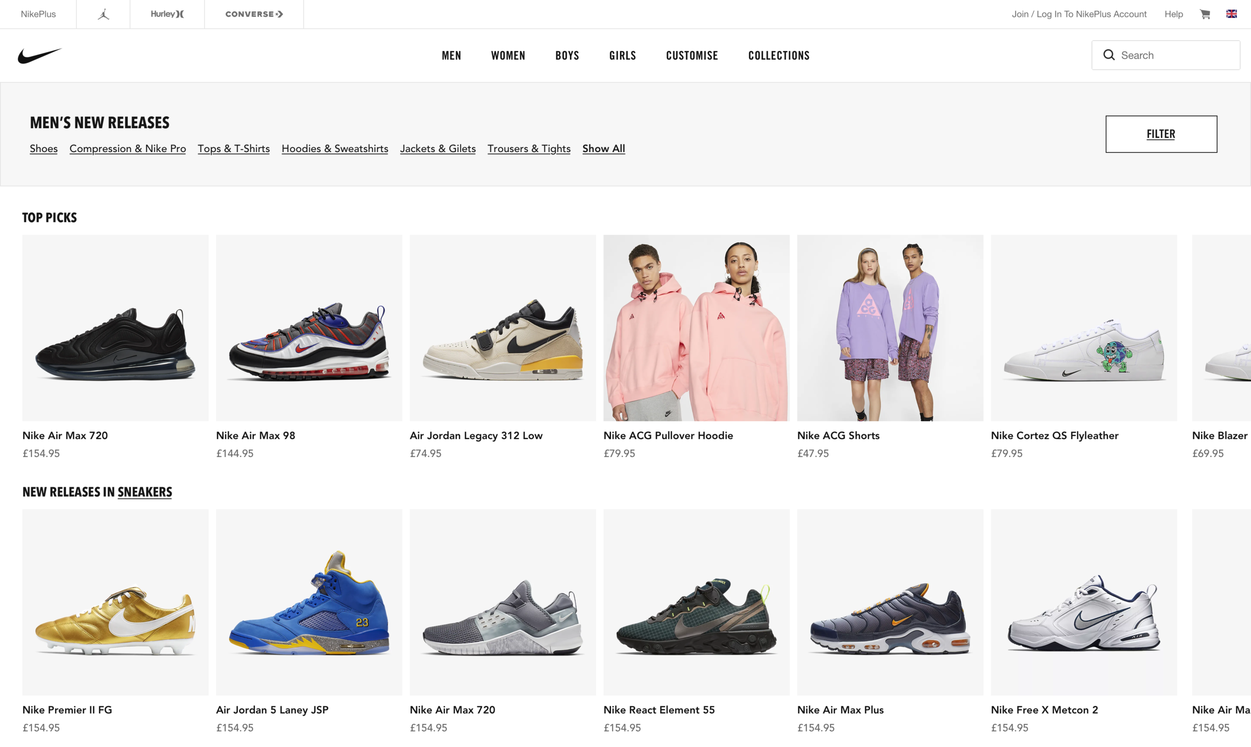Open the Nike Air Max 98 thumbnail
The width and height of the screenshot is (1251, 747).
[x=309, y=328]
